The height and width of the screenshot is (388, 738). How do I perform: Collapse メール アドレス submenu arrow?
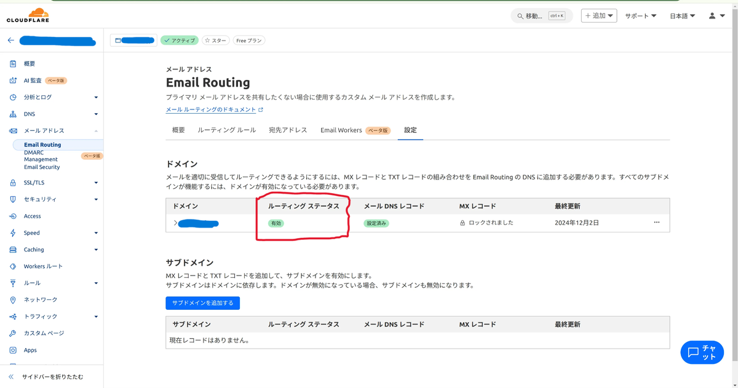(96, 131)
